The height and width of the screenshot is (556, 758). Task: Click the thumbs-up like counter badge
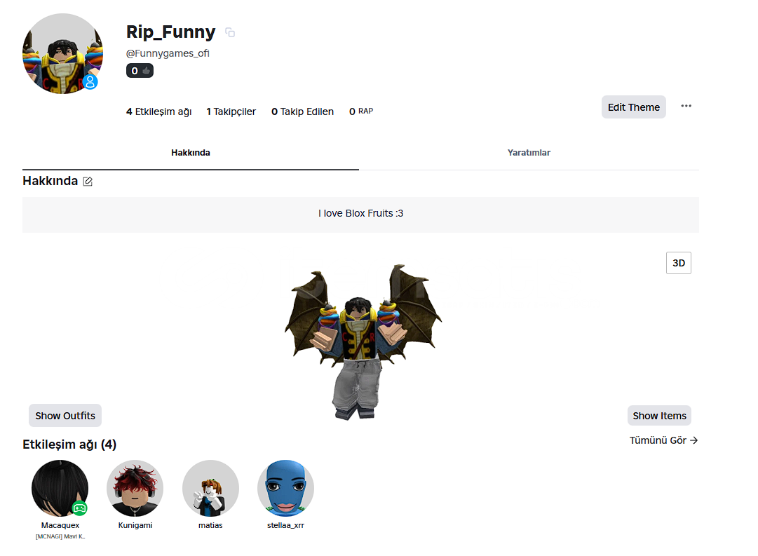point(140,71)
